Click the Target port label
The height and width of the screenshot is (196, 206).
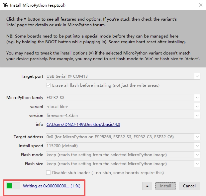32,76
